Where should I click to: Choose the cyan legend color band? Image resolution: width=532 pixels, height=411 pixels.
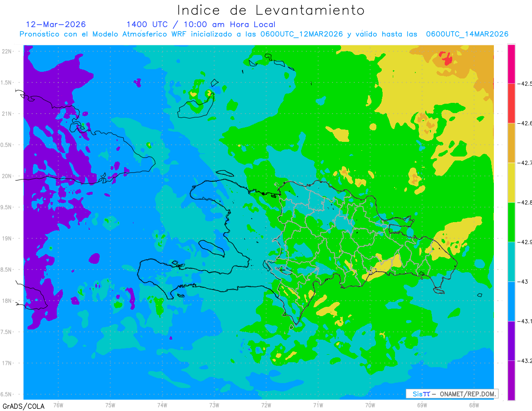[x=511, y=262]
